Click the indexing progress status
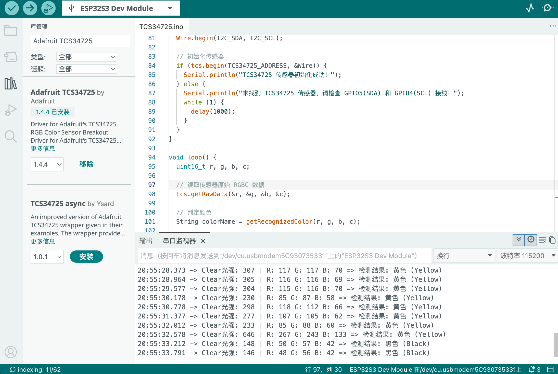The height and width of the screenshot is (374, 558). (35, 369)
